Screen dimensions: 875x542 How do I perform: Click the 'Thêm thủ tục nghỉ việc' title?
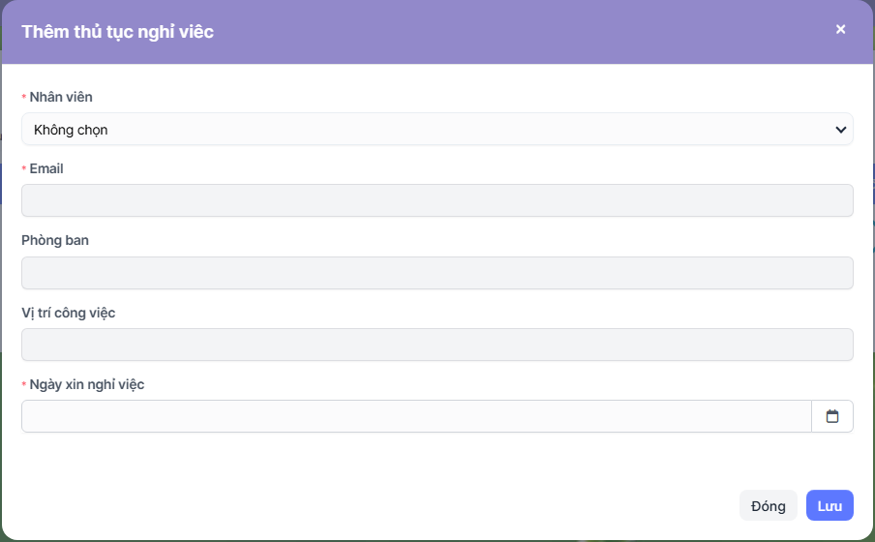point(117,32)
